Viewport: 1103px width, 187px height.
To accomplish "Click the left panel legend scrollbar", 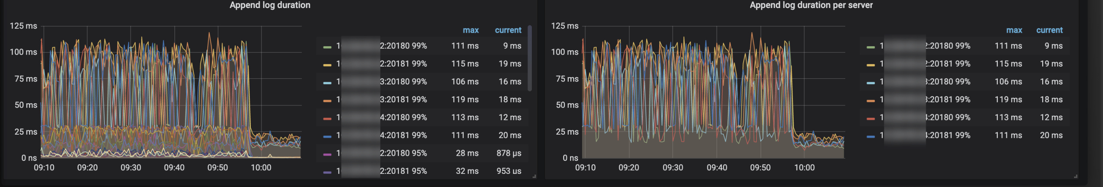I will 530,58.
